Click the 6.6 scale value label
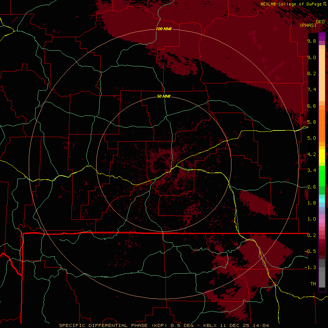 [x=312, y=106]
